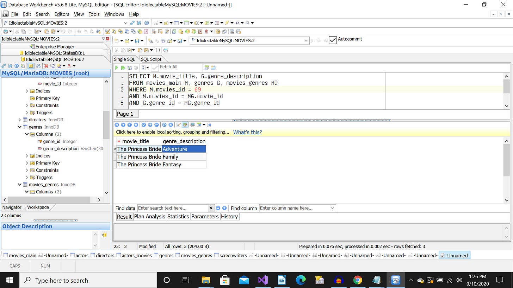Delete record with the blue minus icon
Screen dimensions: 513x288
pos(156,125)
